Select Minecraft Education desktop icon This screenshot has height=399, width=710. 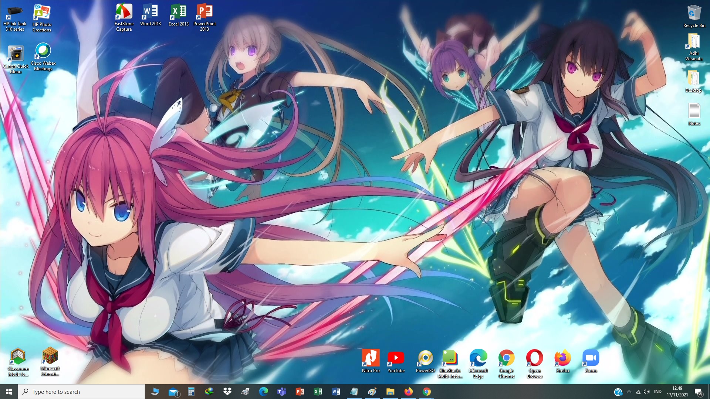(x=50, y=362)
